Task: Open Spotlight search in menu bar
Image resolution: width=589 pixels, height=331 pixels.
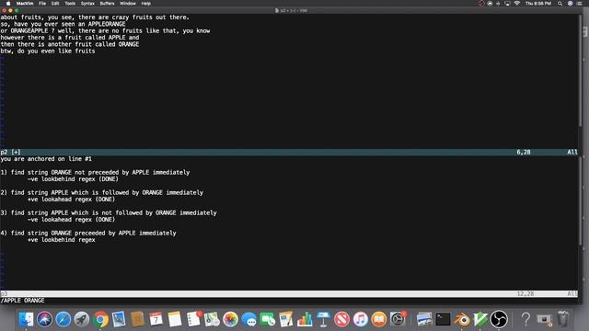Action: 560,4
